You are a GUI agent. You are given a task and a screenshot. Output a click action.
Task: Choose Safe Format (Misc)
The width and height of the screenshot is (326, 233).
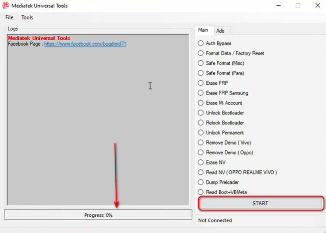click(221, 63)
